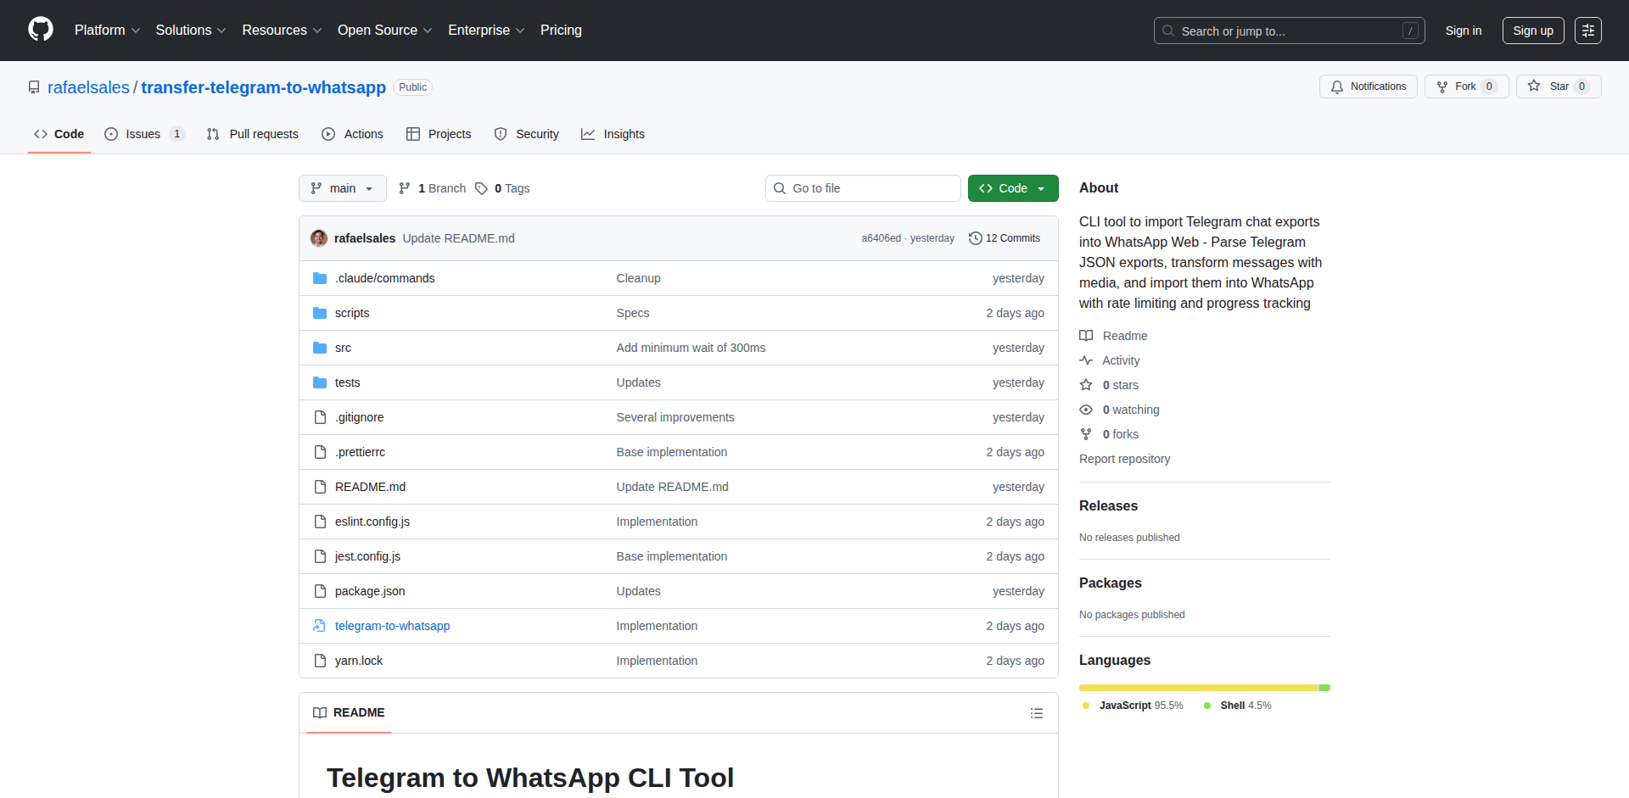Expand the Solutions menu
The image size is (1629, 798).
[191, 31]
